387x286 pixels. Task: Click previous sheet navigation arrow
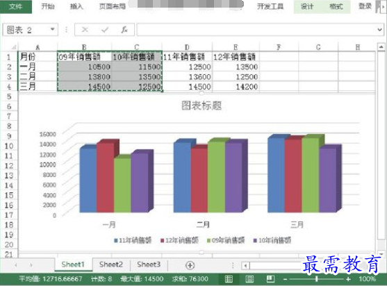[16, 265]
